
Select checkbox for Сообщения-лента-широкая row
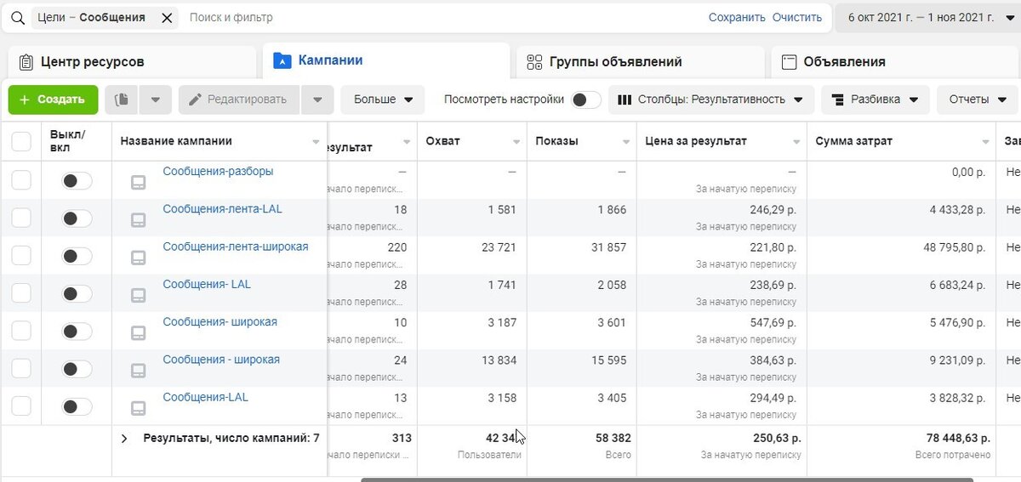(21, 255)
